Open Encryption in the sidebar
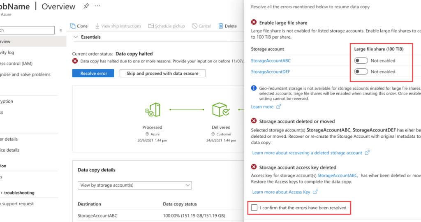Viewport: 421px width, 222px height. point(6,102)
